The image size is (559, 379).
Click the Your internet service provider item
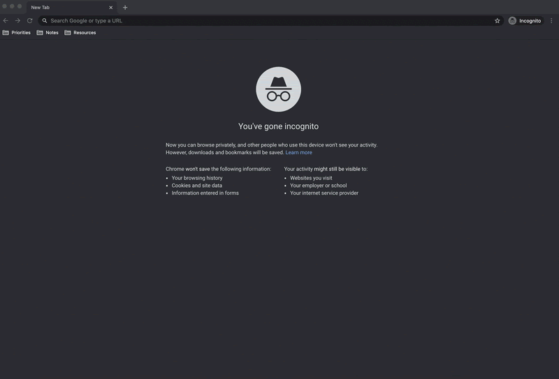click(x=324, y=193)
